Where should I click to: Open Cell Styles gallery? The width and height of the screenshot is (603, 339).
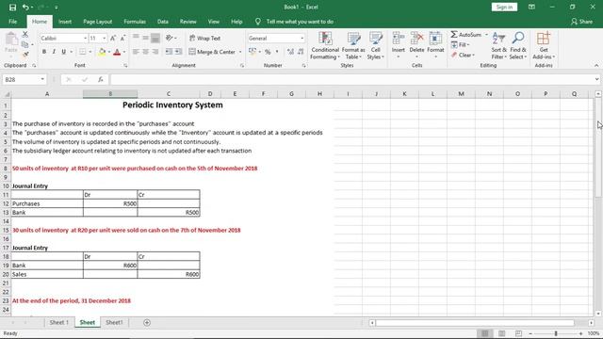point(375,46)
